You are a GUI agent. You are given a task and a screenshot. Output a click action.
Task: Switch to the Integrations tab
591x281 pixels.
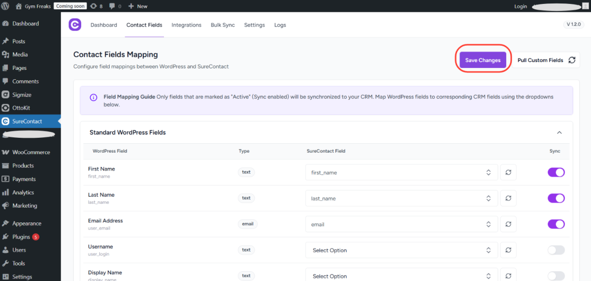(x=186, y=25)
